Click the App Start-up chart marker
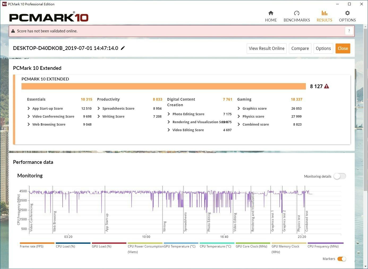This screenshot has width=368, height=269. (x=107, y=223)
